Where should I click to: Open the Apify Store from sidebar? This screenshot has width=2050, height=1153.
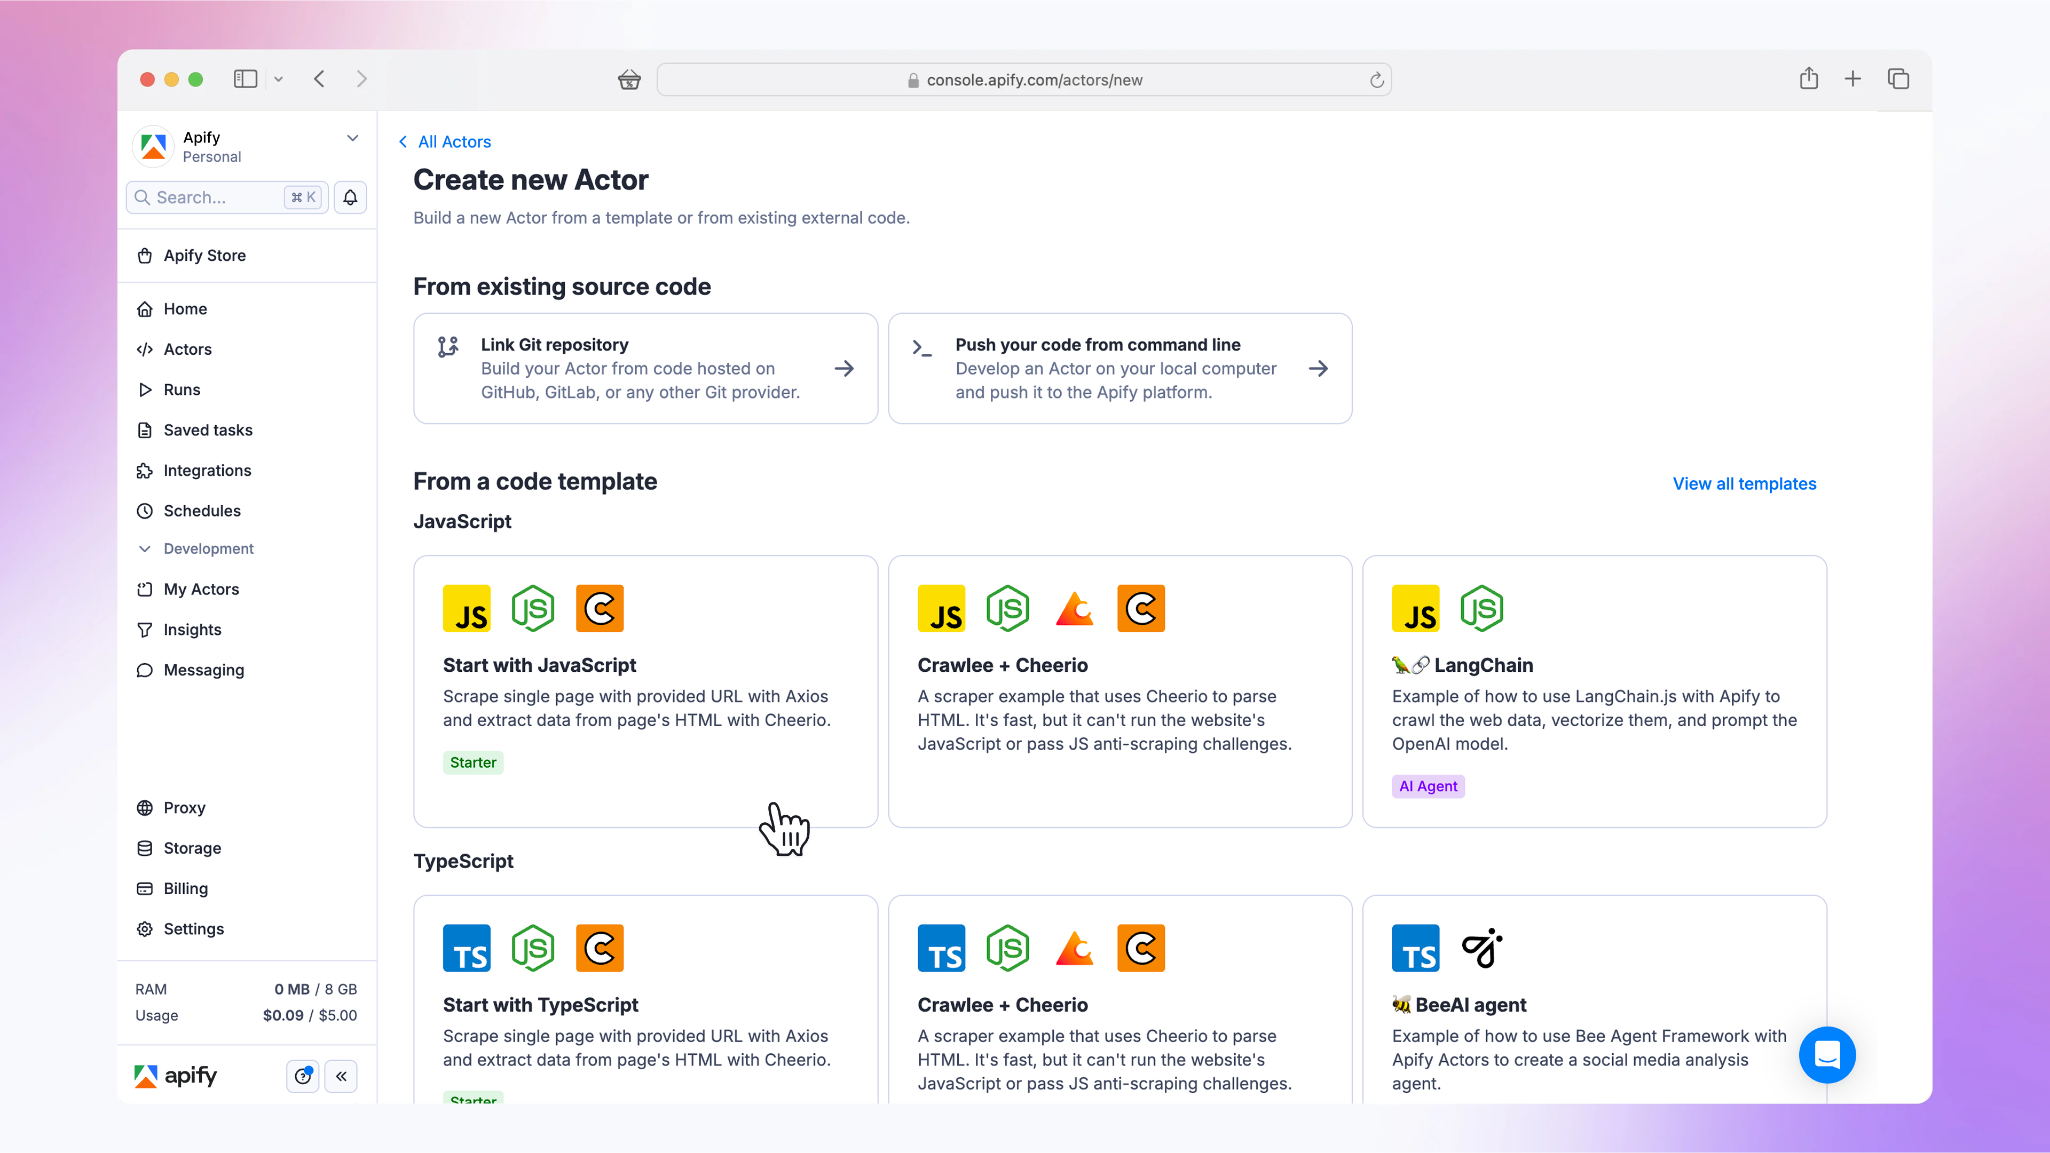[204, 255]
